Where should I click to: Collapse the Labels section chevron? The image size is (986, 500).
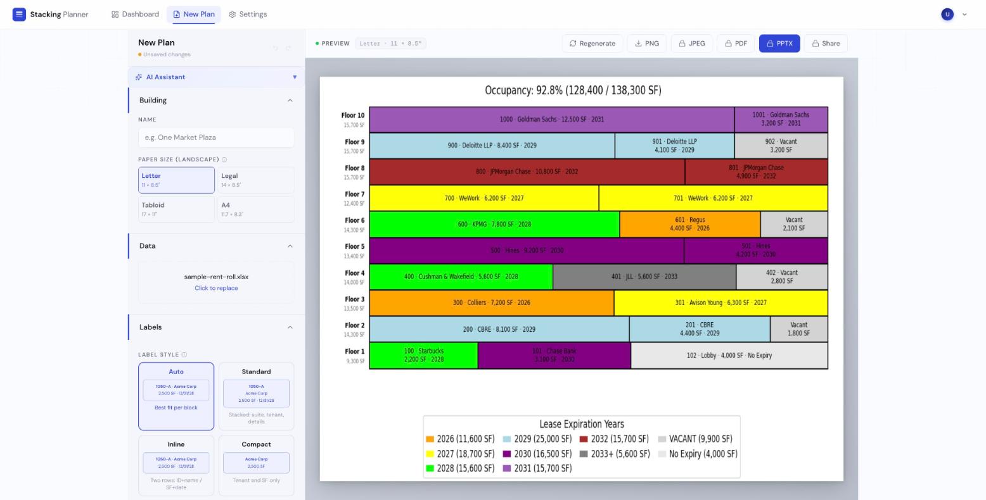(290, 327)
